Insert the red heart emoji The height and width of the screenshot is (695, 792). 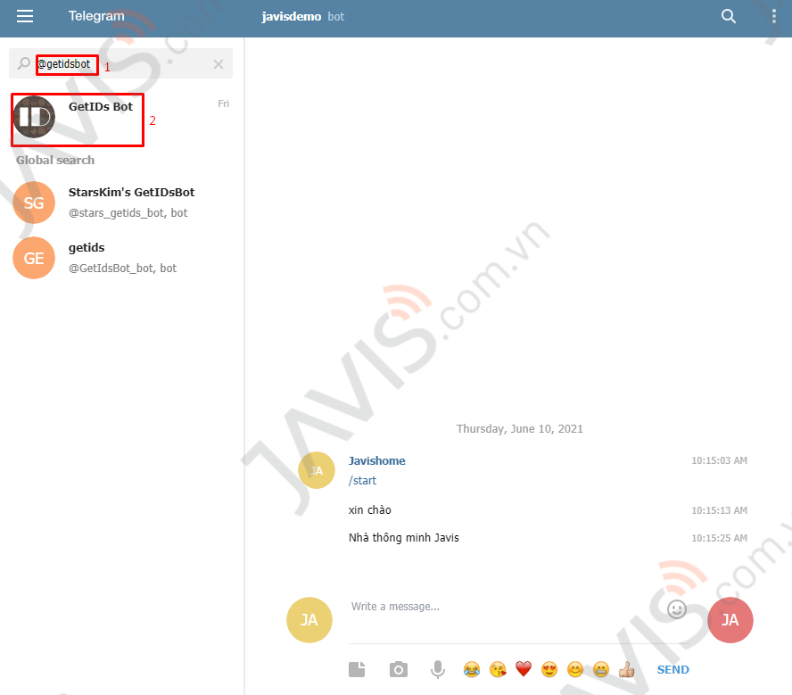pyautogui.click(x=524, y=669)
